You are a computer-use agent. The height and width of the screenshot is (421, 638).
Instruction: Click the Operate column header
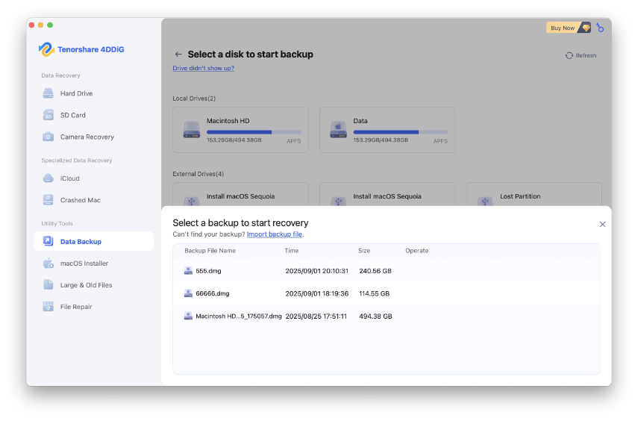point(416,250)
